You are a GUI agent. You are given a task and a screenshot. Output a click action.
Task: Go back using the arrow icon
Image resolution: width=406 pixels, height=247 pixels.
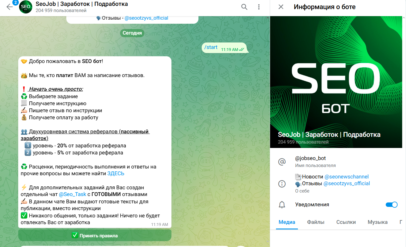pos(9,7)
